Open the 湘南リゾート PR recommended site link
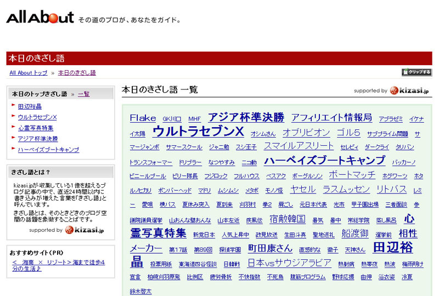The image size is (439, 296). (59, 265)
